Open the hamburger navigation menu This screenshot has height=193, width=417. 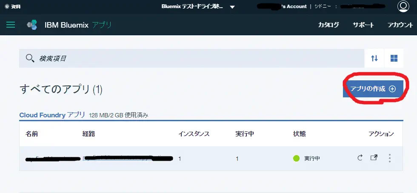point(11,25)
